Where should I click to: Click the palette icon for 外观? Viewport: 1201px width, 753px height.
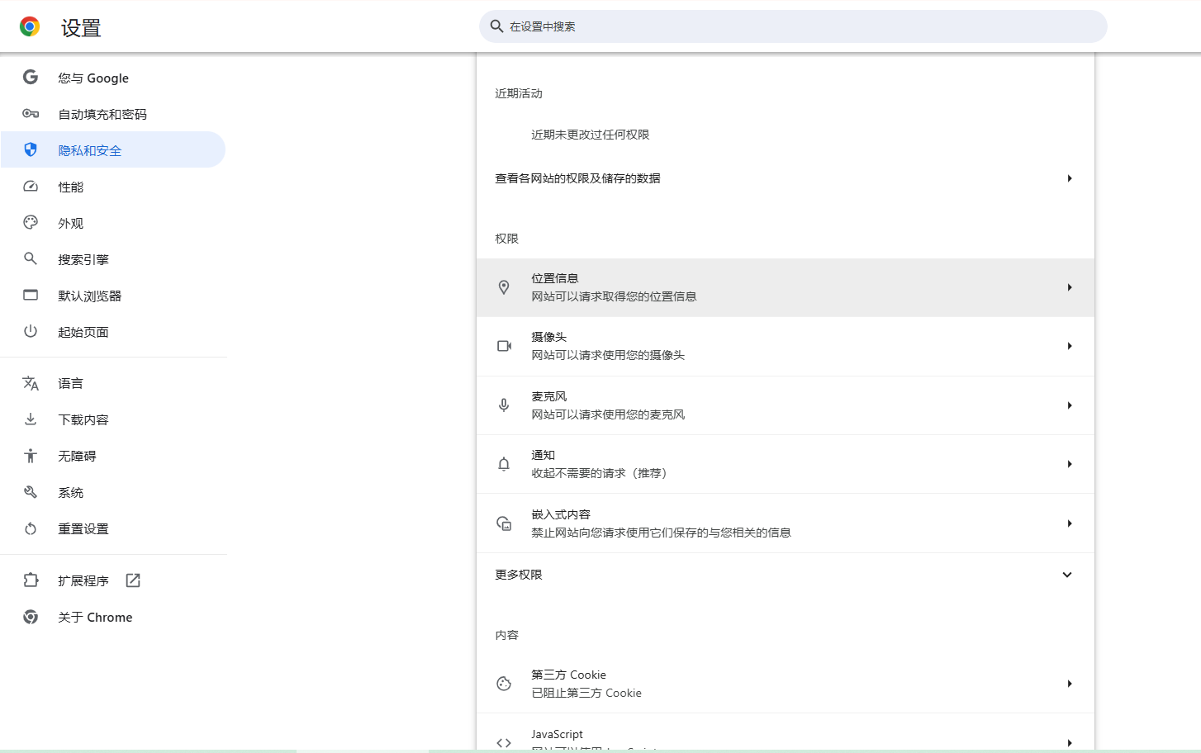31,222
